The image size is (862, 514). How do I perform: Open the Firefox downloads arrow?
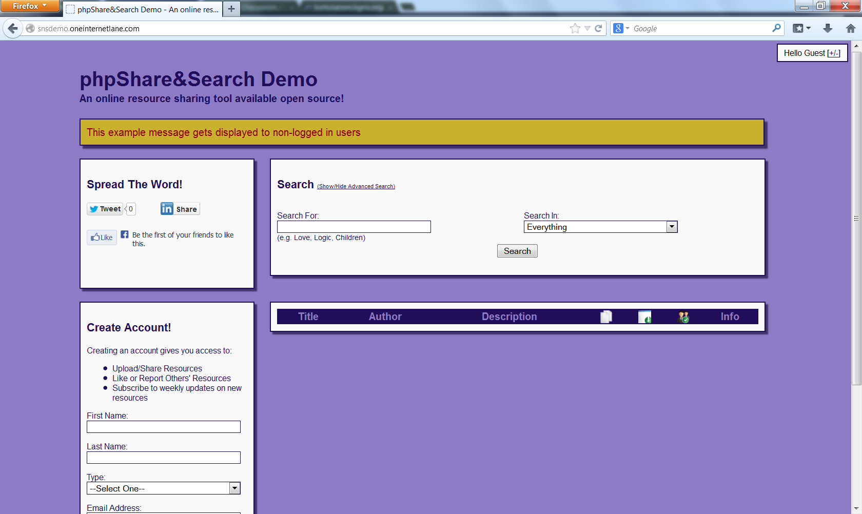[x=828, y=29]
